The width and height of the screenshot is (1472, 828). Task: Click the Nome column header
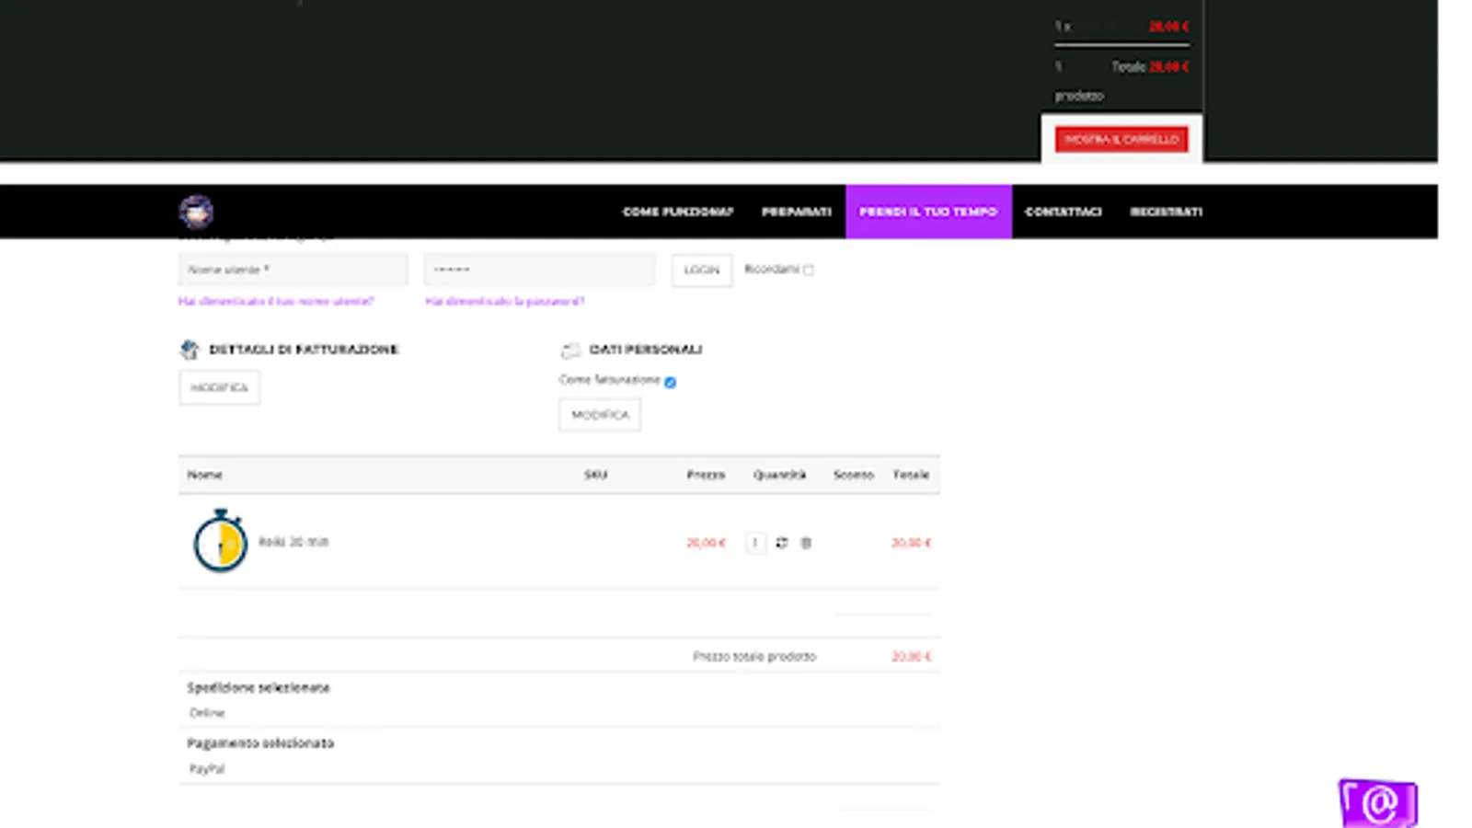point(205,475)
